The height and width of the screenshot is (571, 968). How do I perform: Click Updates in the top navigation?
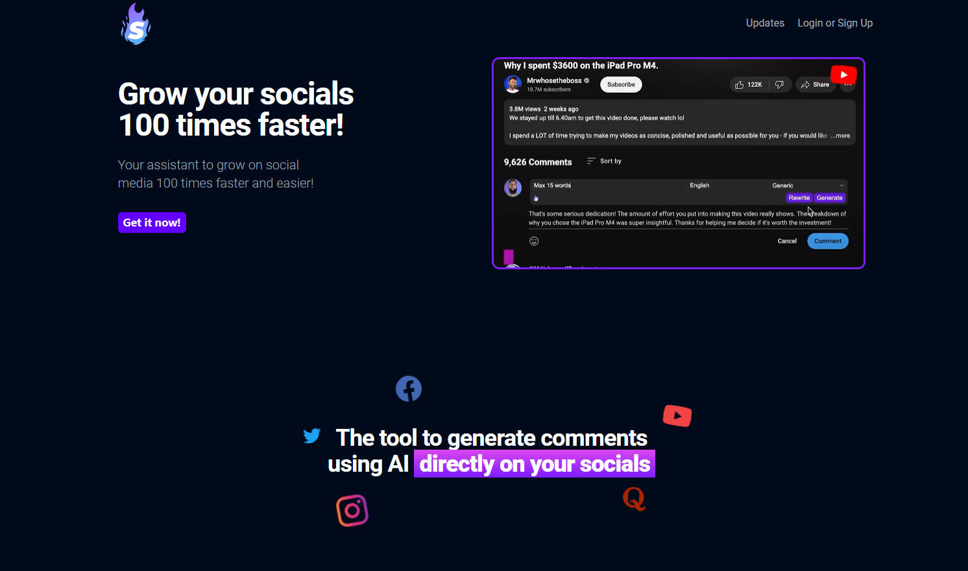click(765, 23)
